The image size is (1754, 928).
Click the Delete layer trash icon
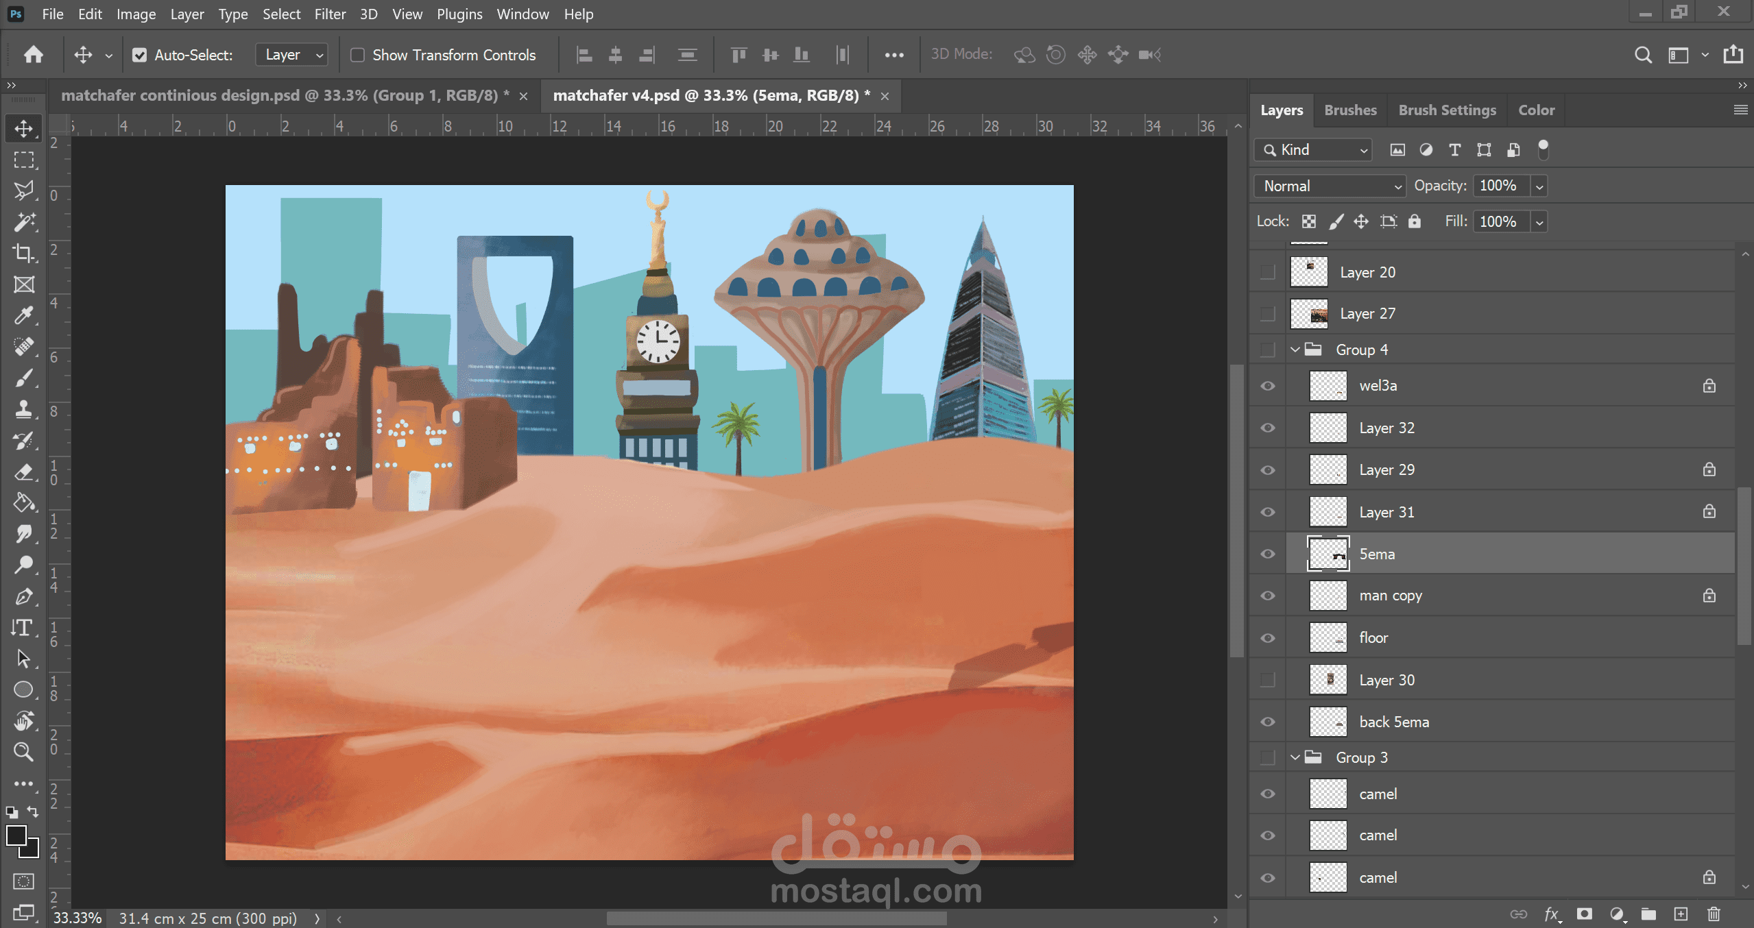[1714, 914]
